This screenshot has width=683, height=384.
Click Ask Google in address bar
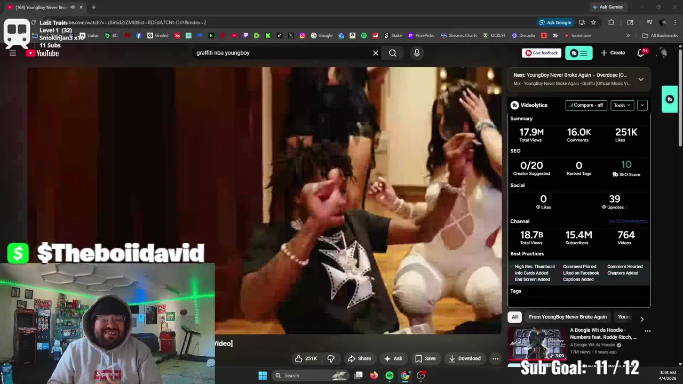555,22
